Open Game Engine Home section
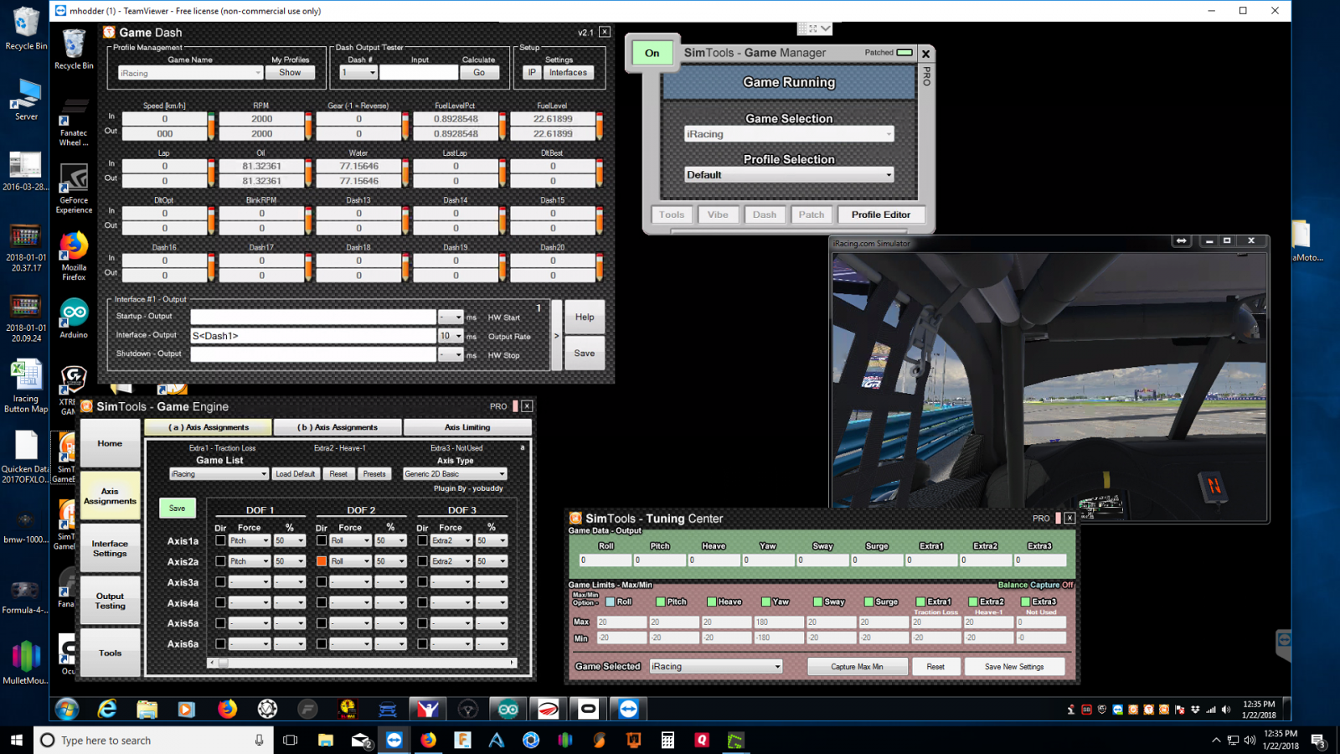1340x754 pixels. pyautogui.click(x=110, y=443)
